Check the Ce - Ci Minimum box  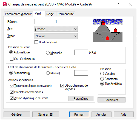point(12,59)
